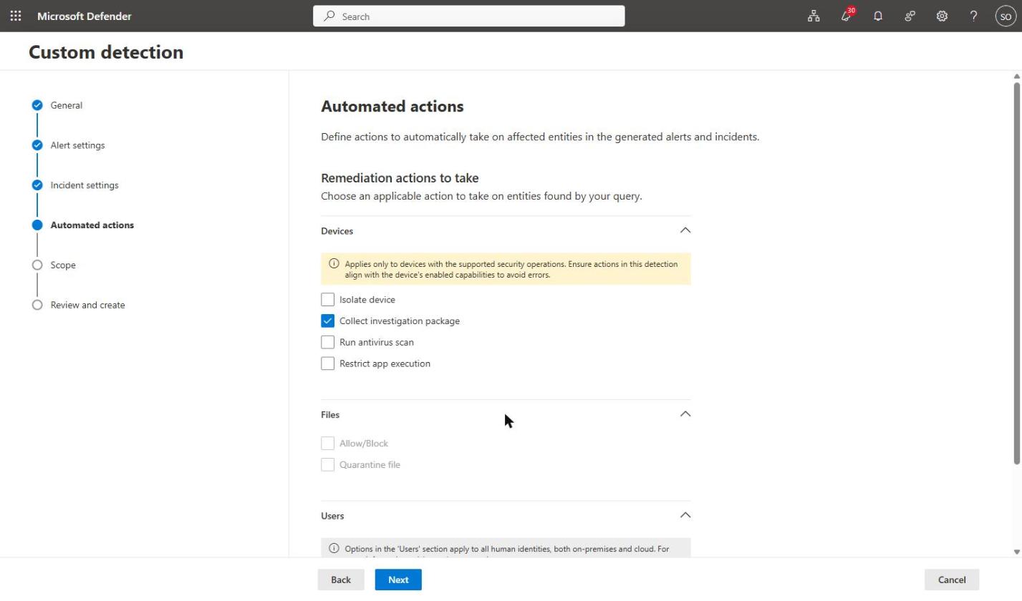1022x601 pixels.
Task: Cancel the custom detection wizard
Action: coord(952,580)
